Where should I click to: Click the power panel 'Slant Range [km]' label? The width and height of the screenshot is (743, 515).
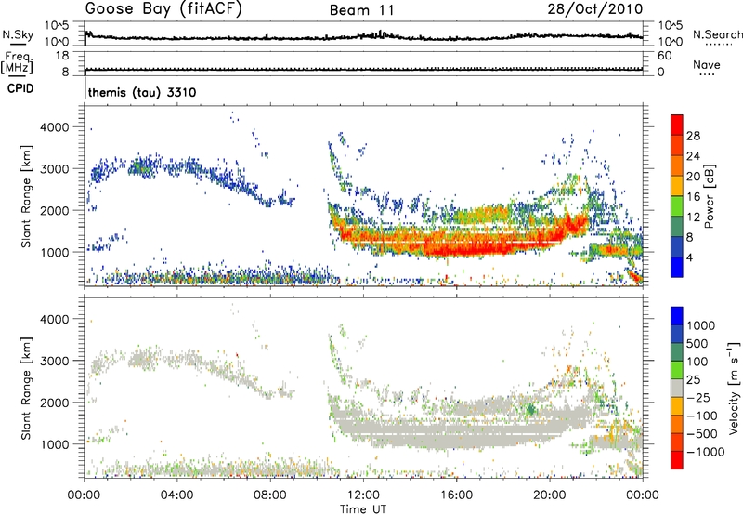26,196
